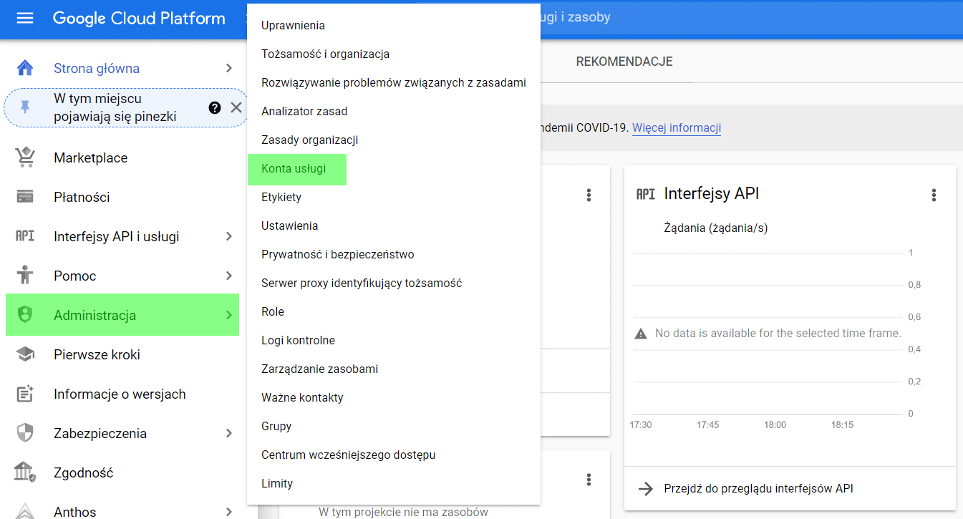Viewport: 963px width, 519px height.
Task: Click the Pomoc person icon
Action: [x=25, y=276]
